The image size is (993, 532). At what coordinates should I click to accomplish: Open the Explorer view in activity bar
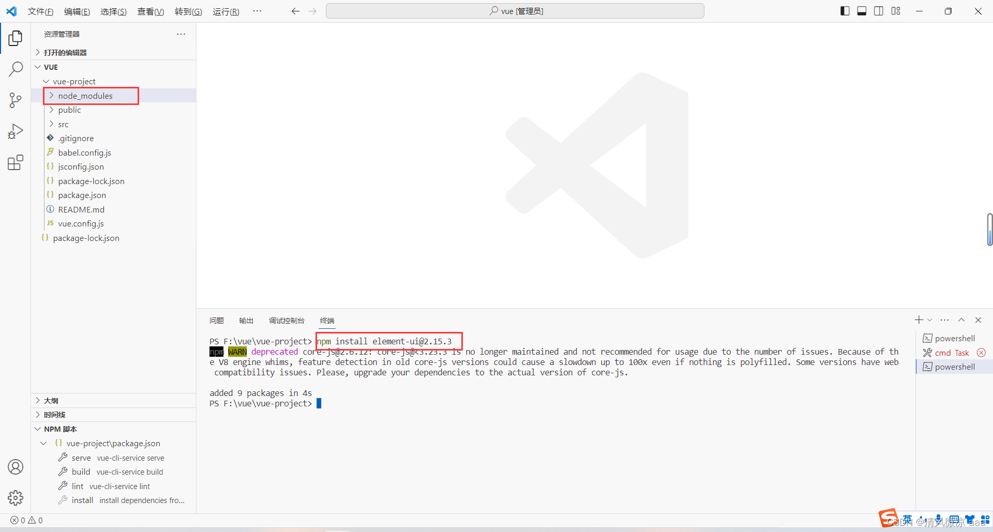(16, 38)
